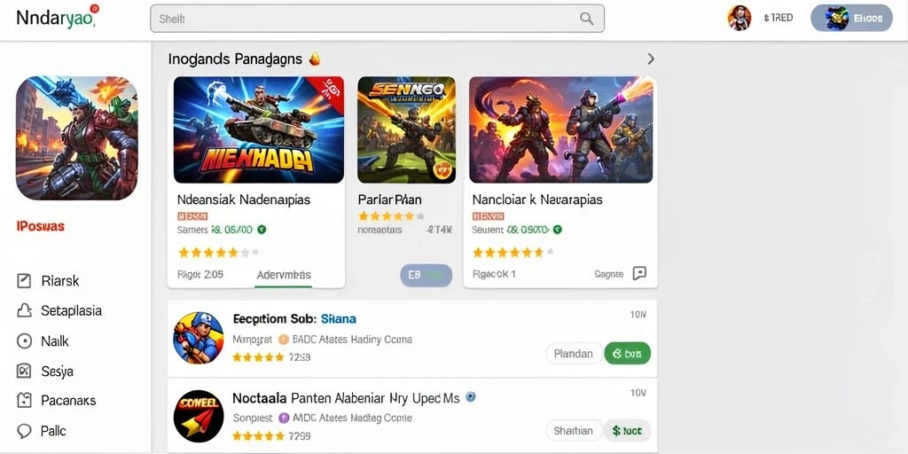Select the Pacanaks sidebar icon
The image size is (908, 454).
point(24,401)
